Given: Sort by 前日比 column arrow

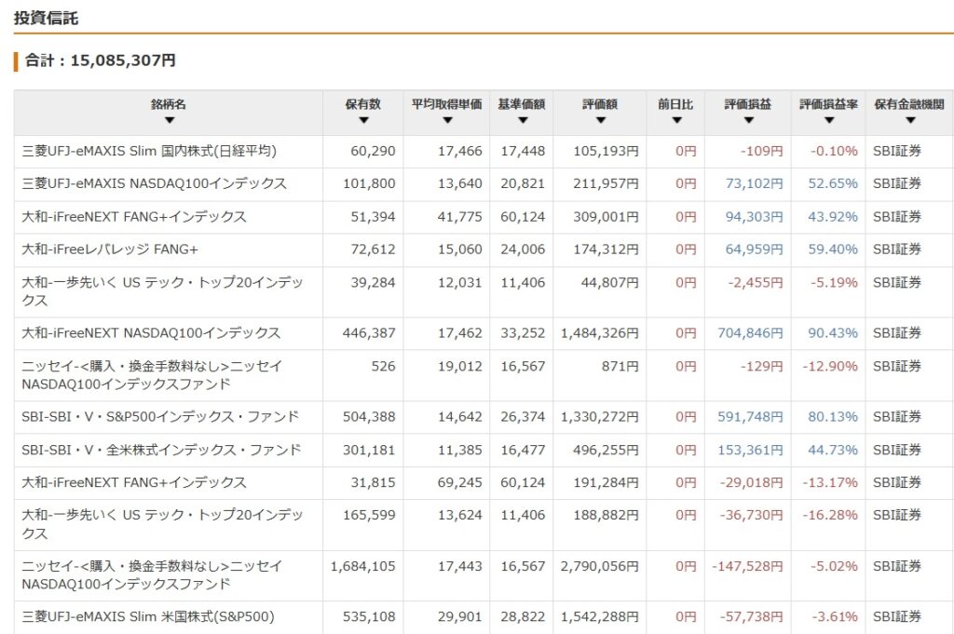Looking at the screenshot, I should coord(676,120).
